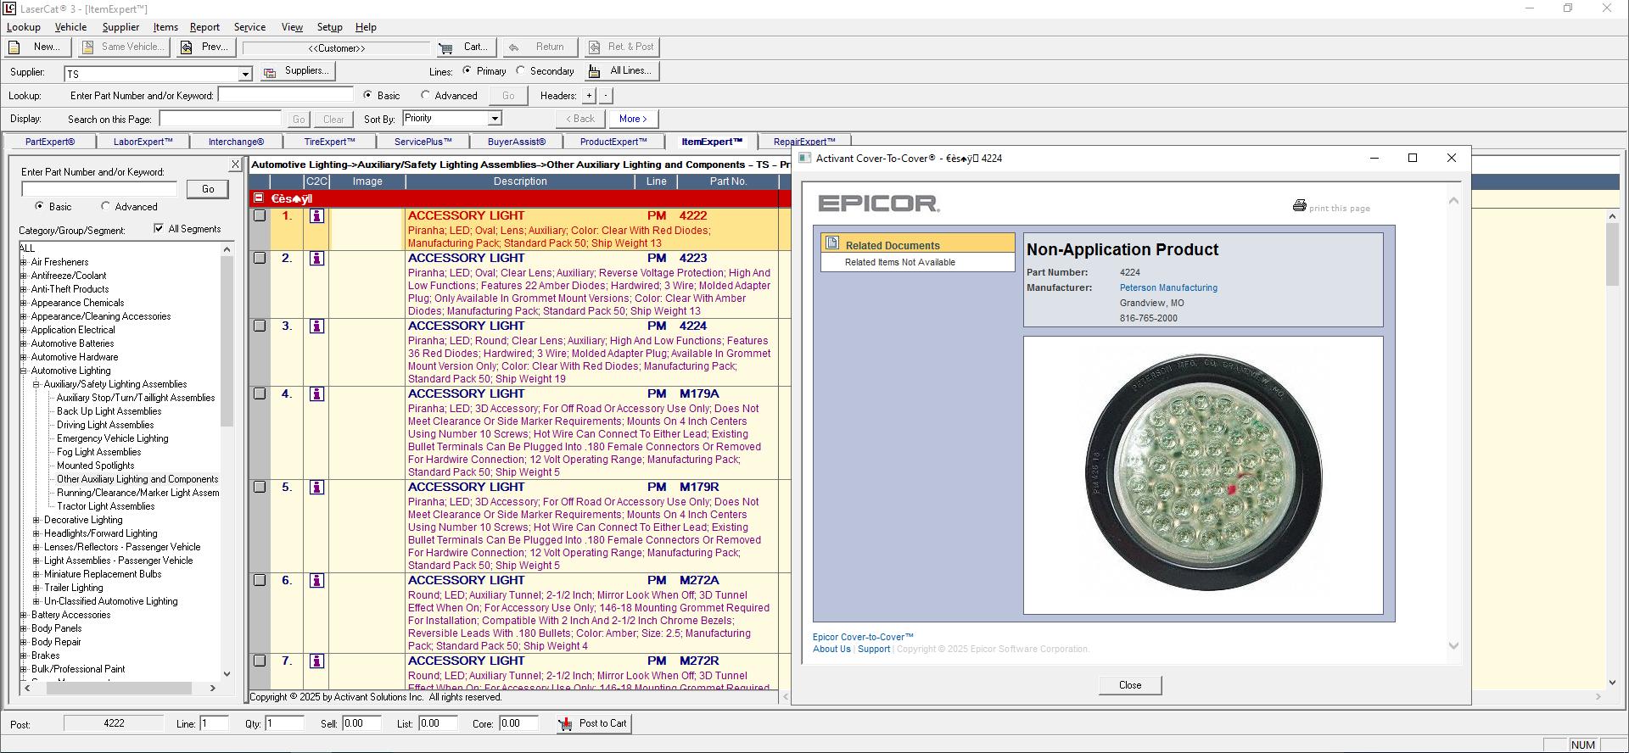Open the Sort By Priority dropdown
This screenshot has width=1629, height=753.
click(495, 119)
